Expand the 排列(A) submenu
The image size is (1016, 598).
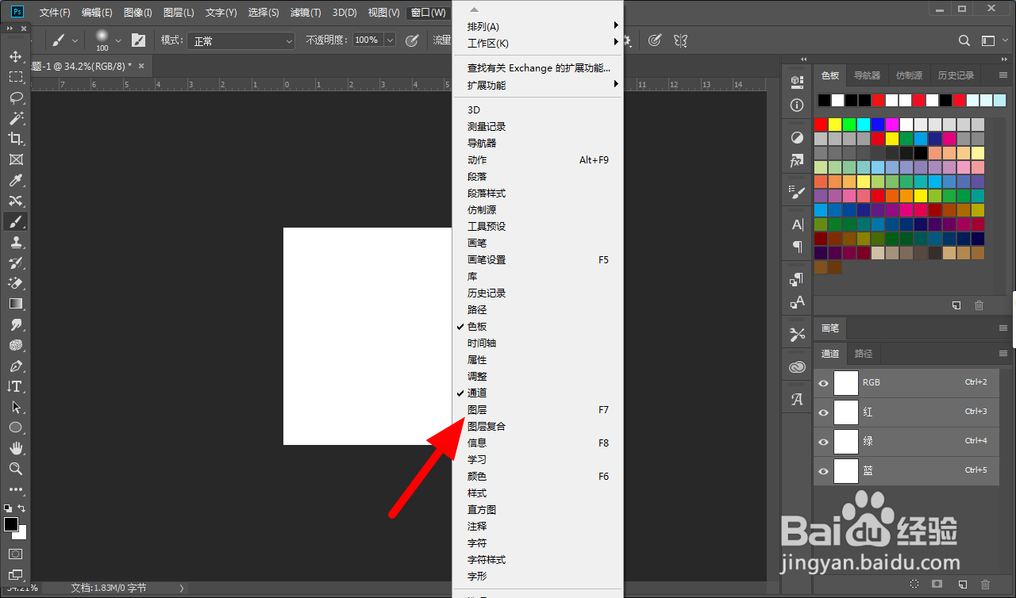(538, 27)
